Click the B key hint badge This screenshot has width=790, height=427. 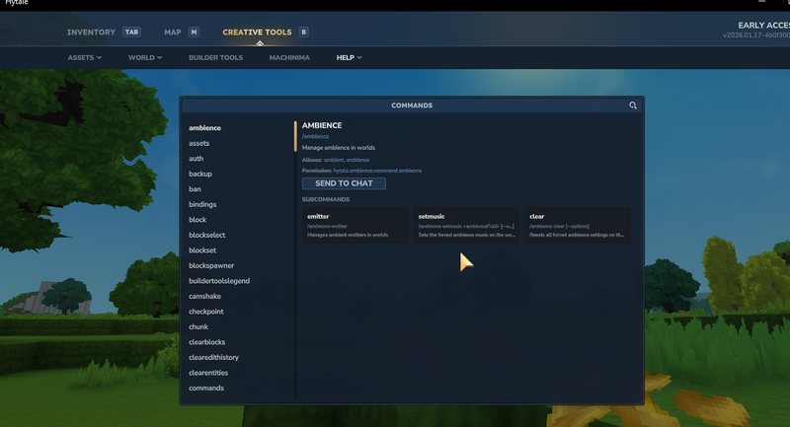click(x=303, y=33)
